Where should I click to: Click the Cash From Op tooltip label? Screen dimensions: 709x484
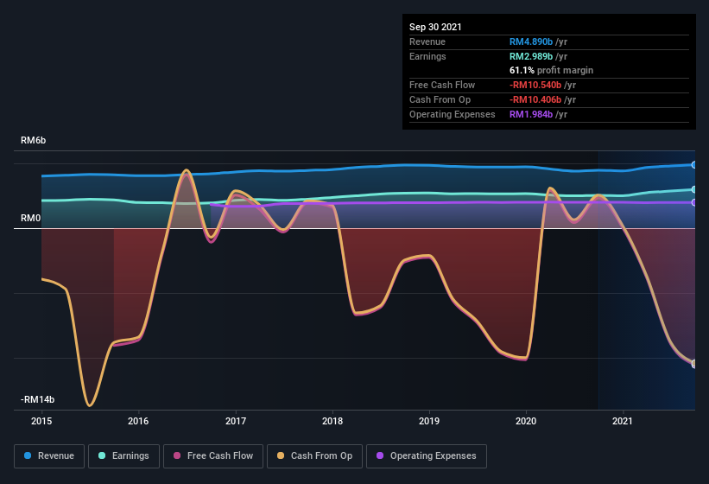pos(440,100)
